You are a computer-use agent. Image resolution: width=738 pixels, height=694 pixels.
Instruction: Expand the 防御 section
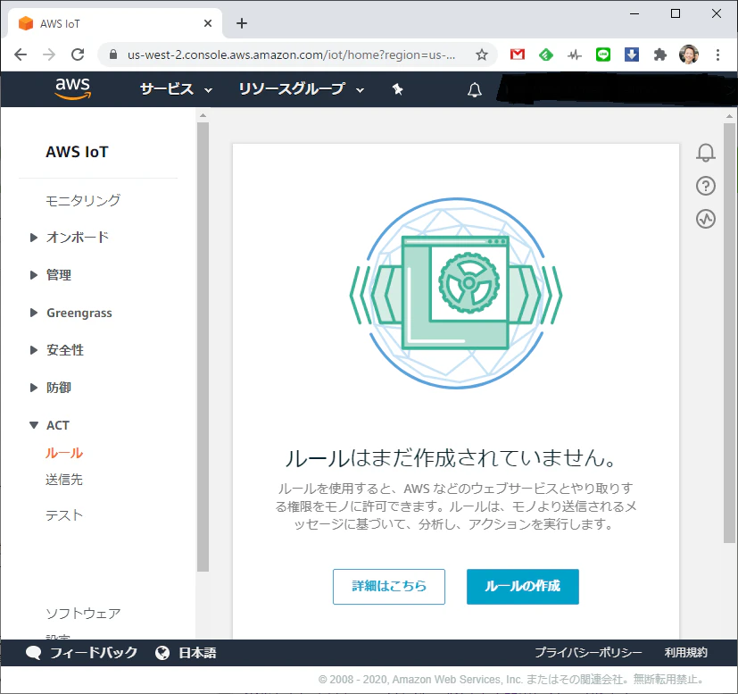pos(33,388)
